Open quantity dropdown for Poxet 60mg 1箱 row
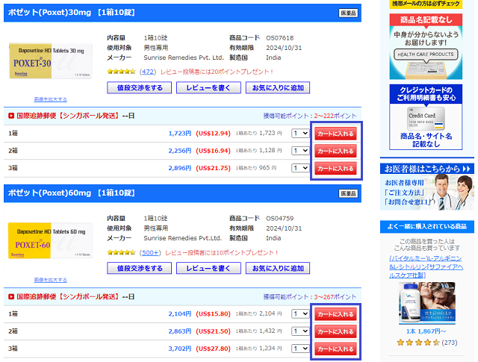This screenshot has height=362, width=478. pyautogui.click(x=300, y=313)
